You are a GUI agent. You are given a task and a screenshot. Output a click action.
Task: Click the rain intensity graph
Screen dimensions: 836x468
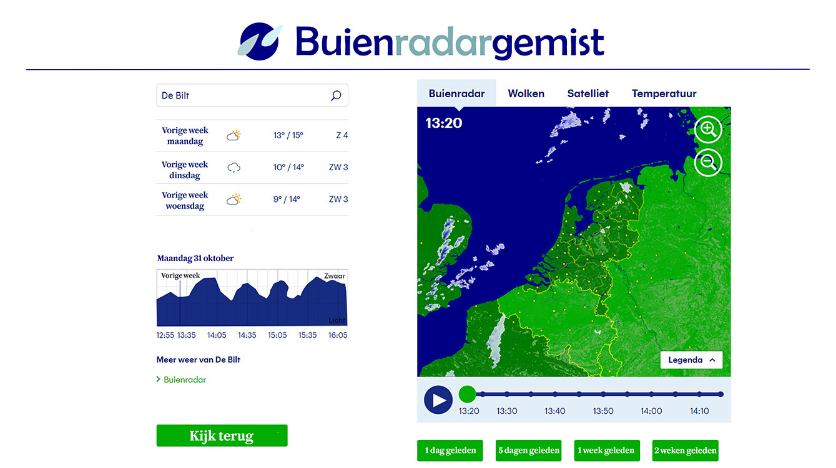[252, 298]
